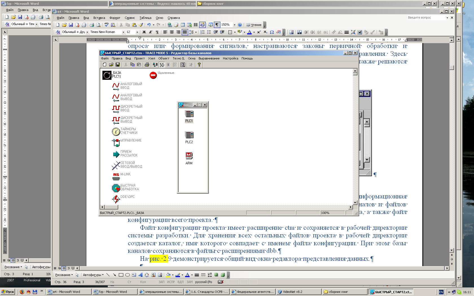
Task: Click Save icon in TRACE MODE toolbar
Action: (x=118, y=65)
